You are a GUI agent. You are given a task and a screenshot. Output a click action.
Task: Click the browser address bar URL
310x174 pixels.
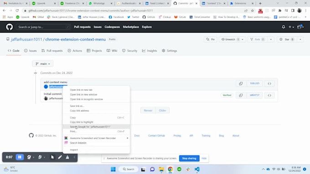90,10
